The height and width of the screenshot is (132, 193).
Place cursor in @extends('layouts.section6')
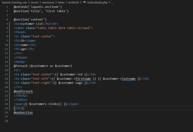pyautogui.click(x=38, y=7)
